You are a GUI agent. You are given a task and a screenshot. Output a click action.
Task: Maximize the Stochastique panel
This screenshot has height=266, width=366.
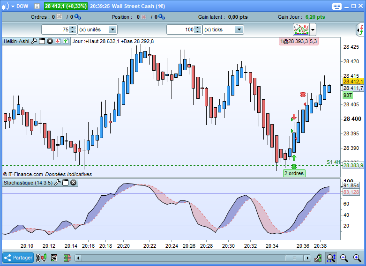click(x=65, y=183)
